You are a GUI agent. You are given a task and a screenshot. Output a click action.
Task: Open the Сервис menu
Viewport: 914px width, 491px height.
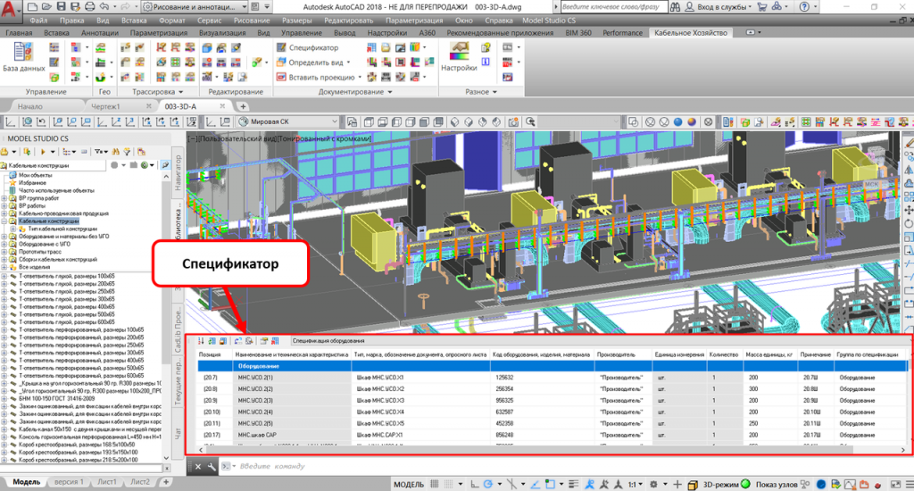pos(209,21)
